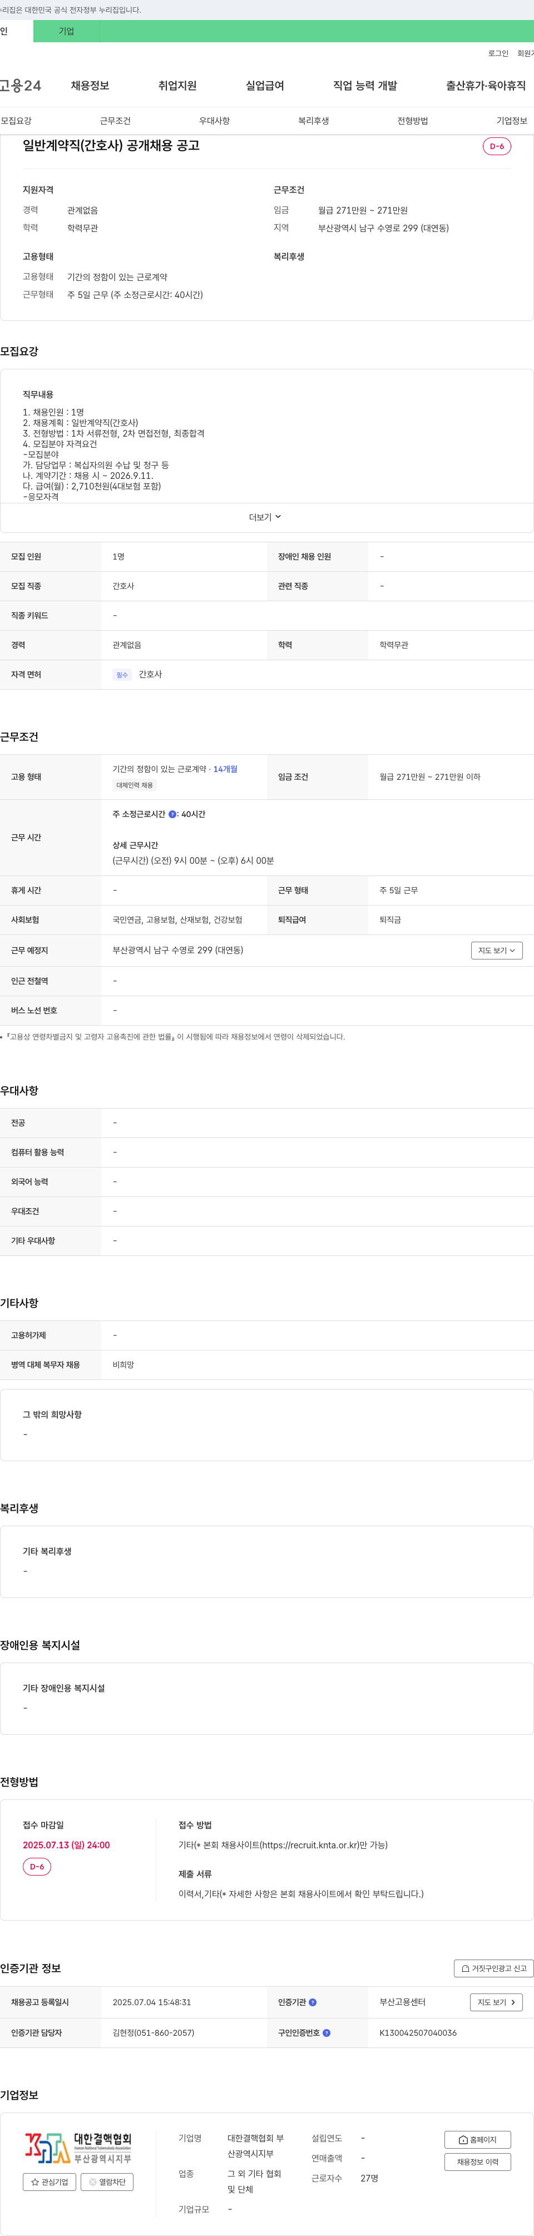Open the 채용정보 menu
Screen dimensions: 534x2236
point(90,86)
